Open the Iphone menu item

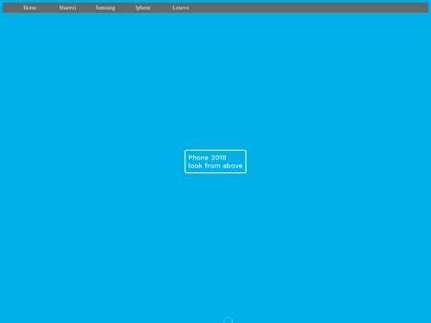[x=143, y=8]
